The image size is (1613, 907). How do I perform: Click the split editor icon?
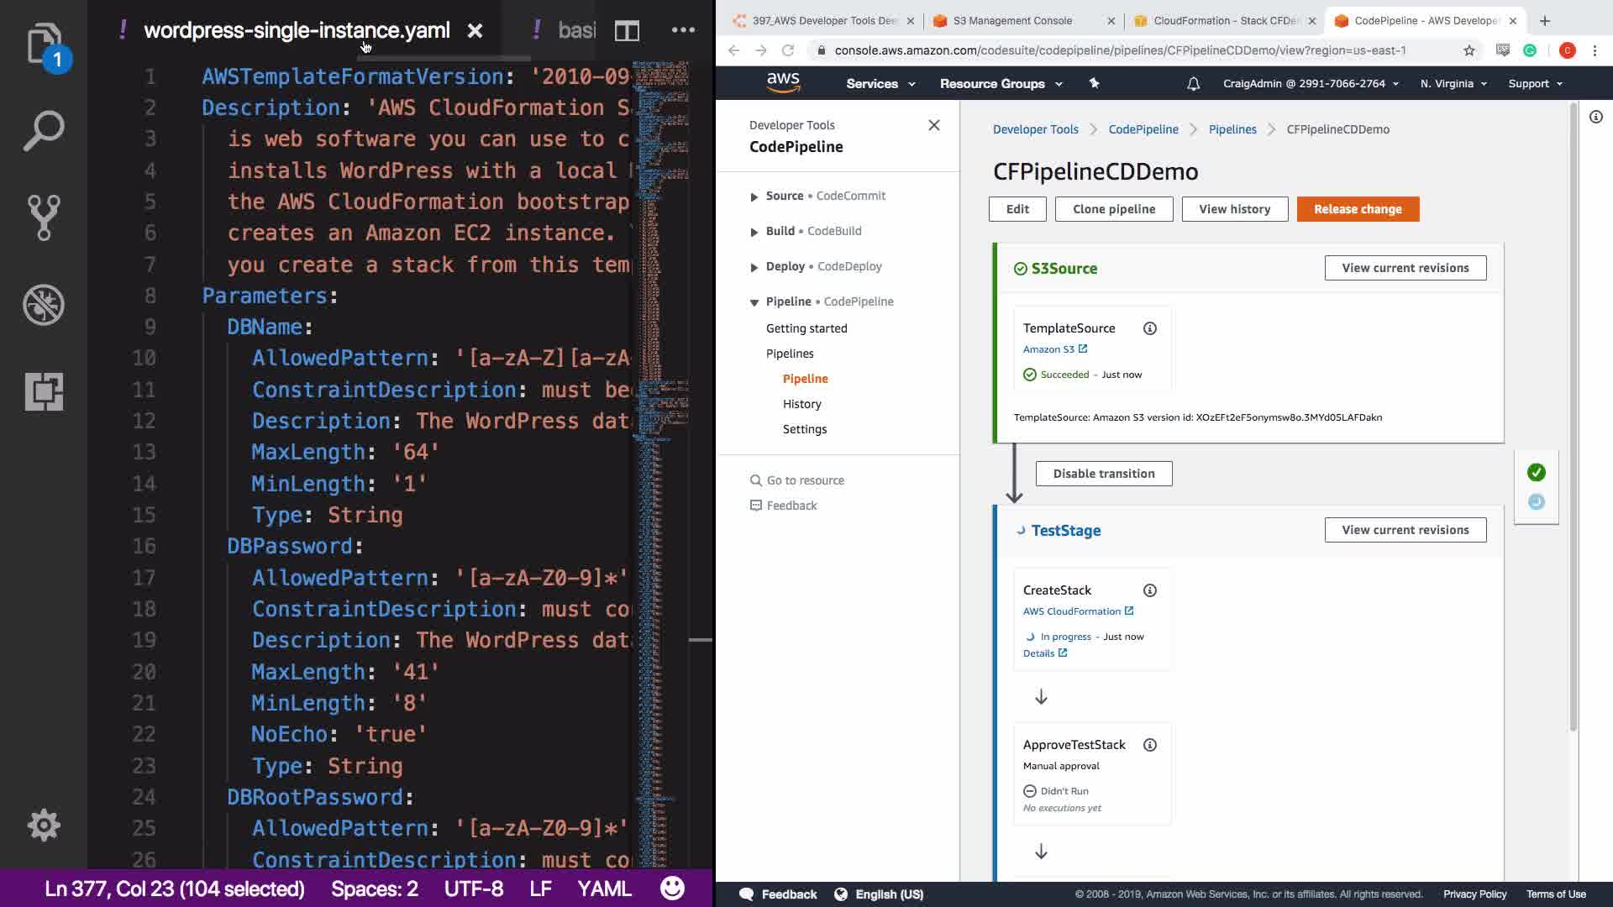pyautogui.click(x=627, y=31)
